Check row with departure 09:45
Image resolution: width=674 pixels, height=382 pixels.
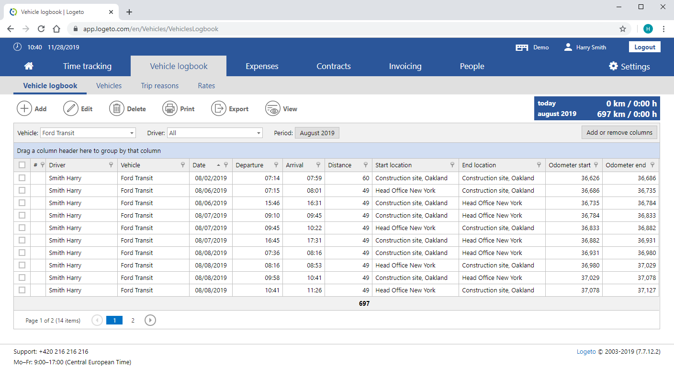click(x=22, y=228)
